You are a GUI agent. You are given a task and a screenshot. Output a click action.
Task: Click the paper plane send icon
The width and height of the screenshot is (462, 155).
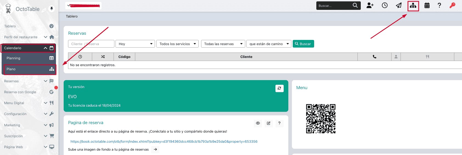click(x=399, y=5)
